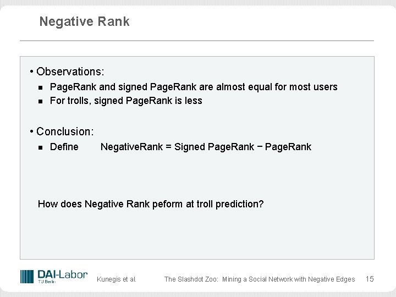Select the "Negative Rank" slide title
Viewport: 396px width, 297px height.
point(84,21)
